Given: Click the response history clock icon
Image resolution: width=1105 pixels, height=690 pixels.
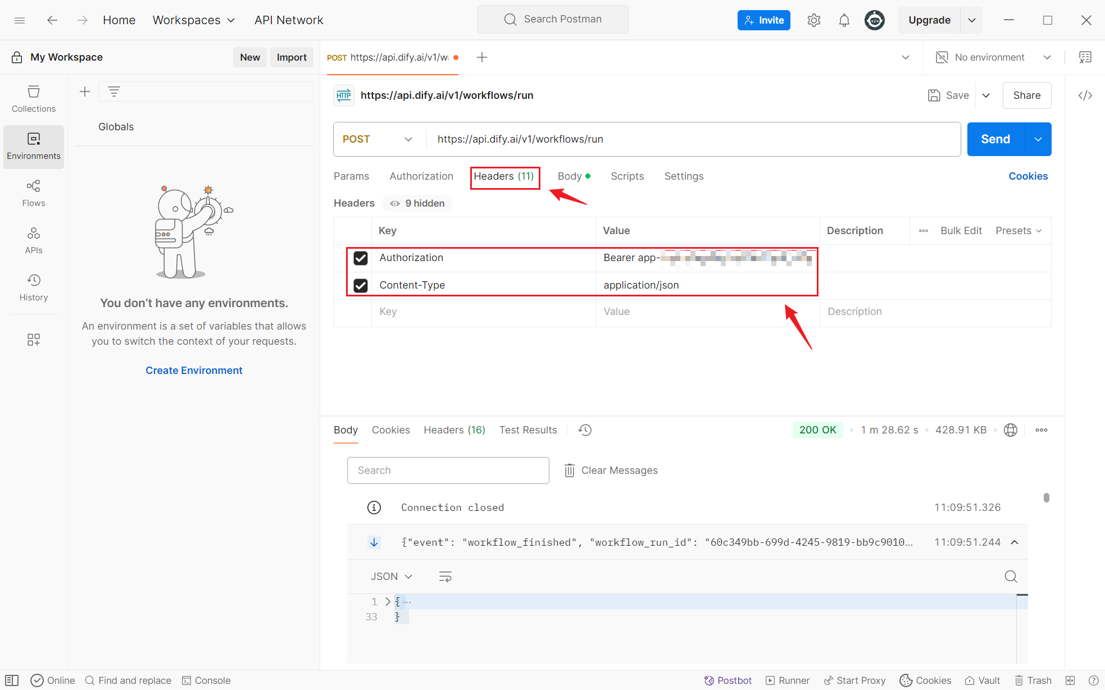Looking at the screenshot, I should coord(585,430).
